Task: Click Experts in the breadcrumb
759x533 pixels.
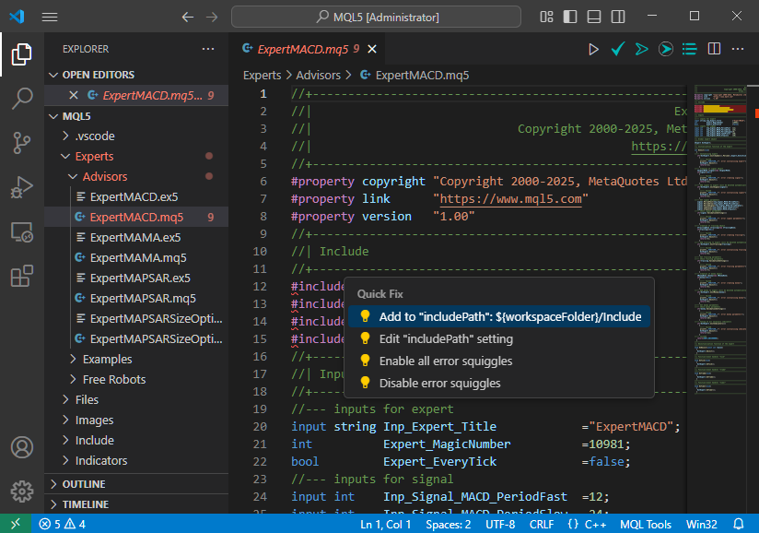Action: [x=262, y=76]
